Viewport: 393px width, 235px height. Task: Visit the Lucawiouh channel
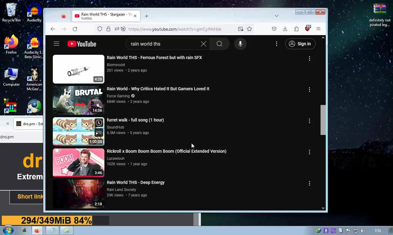click(x=115, y=159)
